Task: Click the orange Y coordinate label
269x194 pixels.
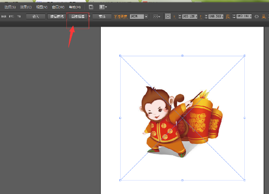Action: pos(201,17)
